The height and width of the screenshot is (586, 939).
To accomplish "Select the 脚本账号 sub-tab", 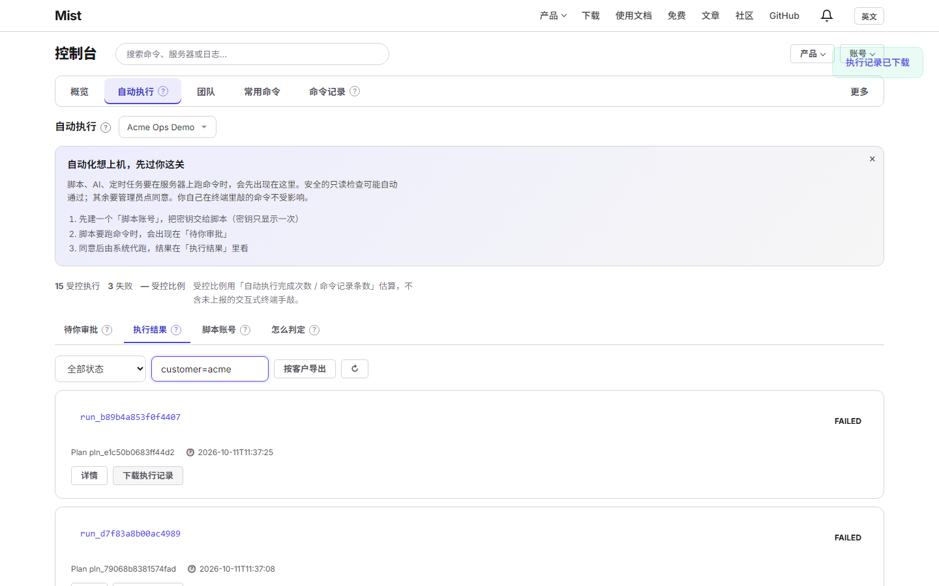I will 226,330.
